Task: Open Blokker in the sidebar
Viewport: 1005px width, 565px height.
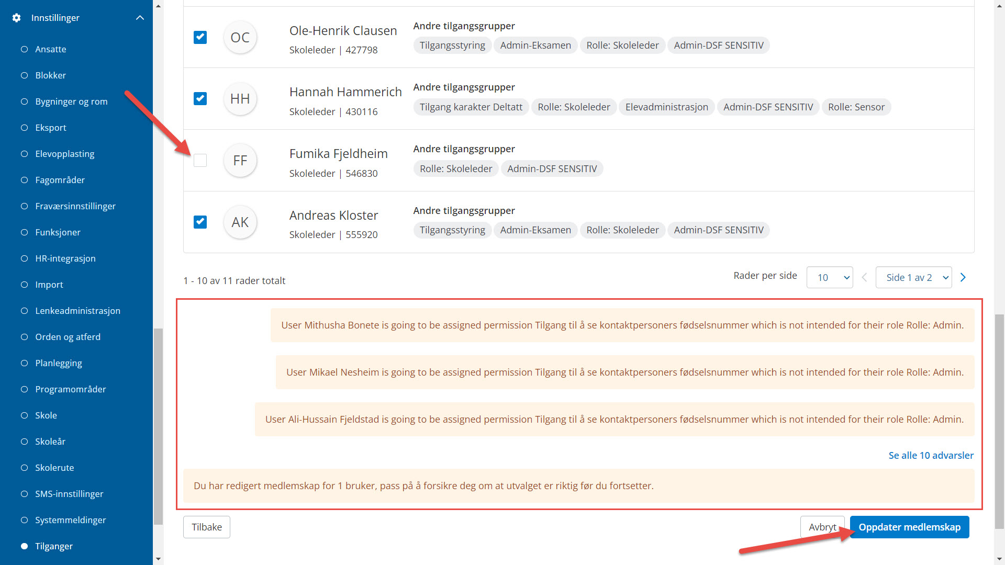Action: pos(50,75)
